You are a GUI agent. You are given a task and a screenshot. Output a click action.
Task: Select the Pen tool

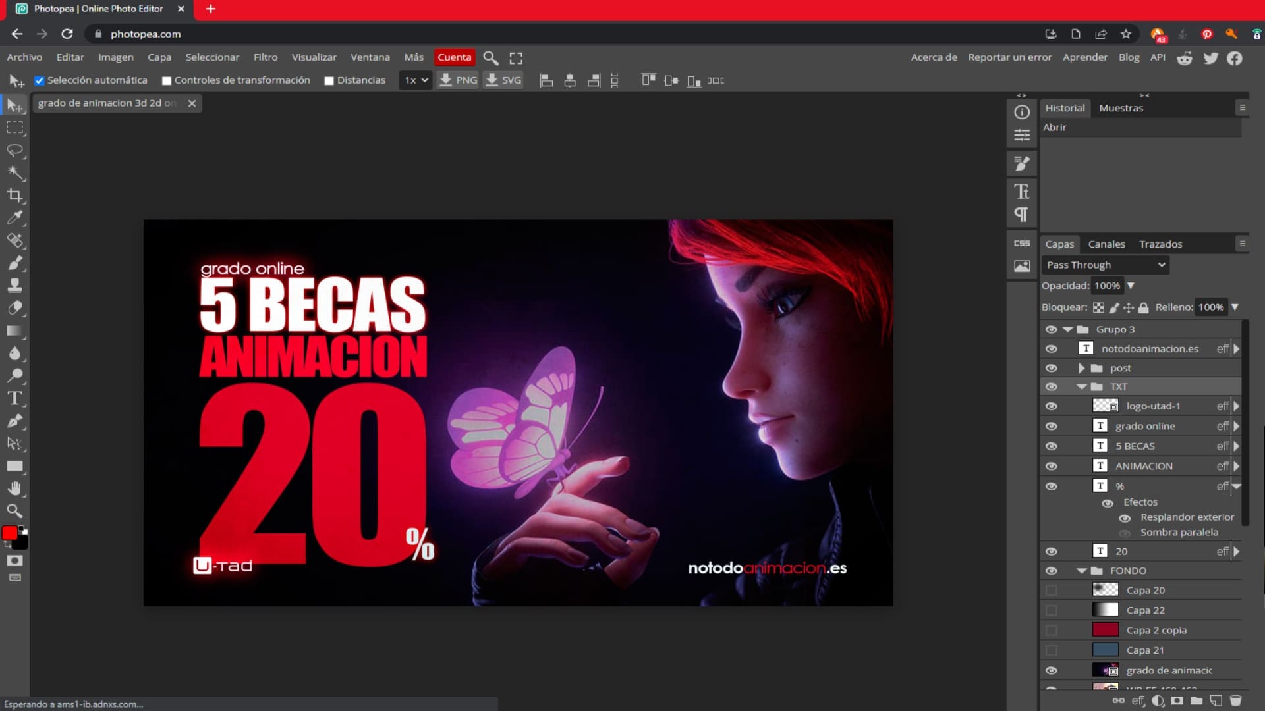(x=14, y=421)
